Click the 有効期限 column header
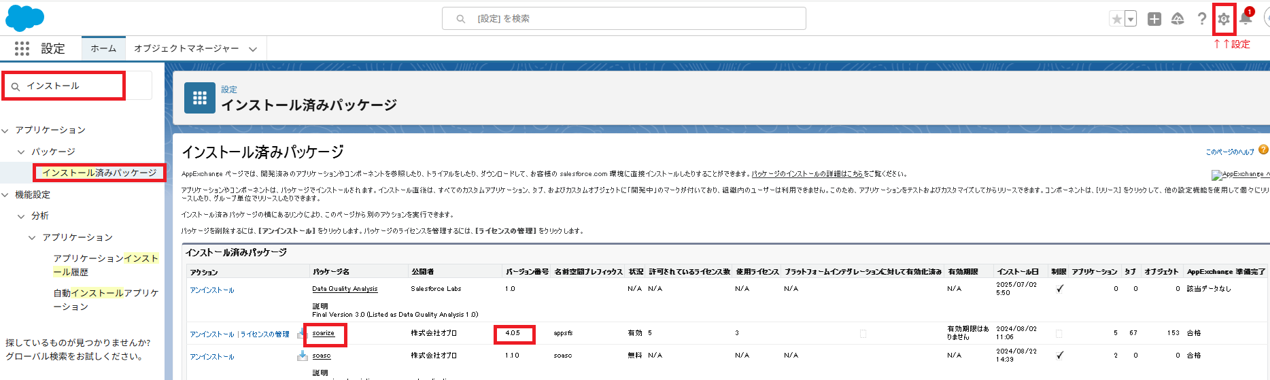 [963, 272]
